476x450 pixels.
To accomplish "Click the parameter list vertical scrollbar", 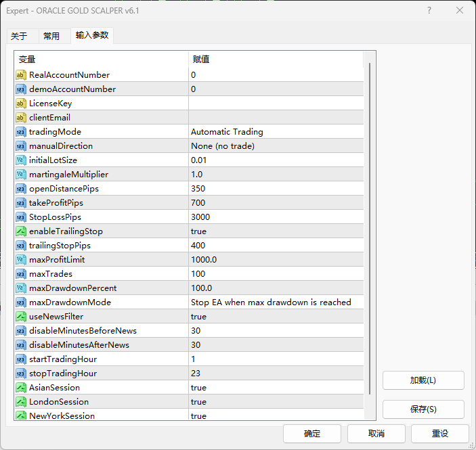I will point(370,229).
